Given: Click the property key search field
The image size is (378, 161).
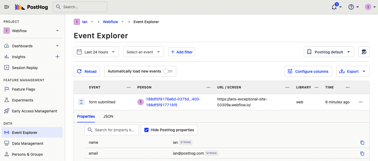Looking at the screenshot, I should [x=114, y=130].
